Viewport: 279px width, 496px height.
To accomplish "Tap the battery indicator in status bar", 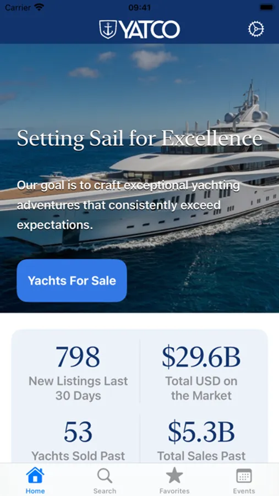I will click(266, 7).
